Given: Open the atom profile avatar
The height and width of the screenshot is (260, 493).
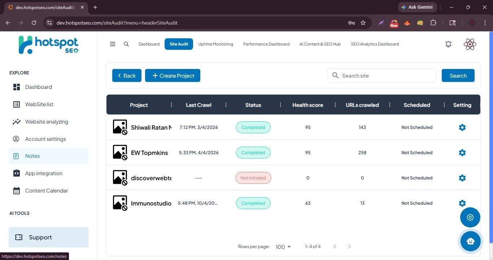Looking at the screenshot, I should point(470,44).
